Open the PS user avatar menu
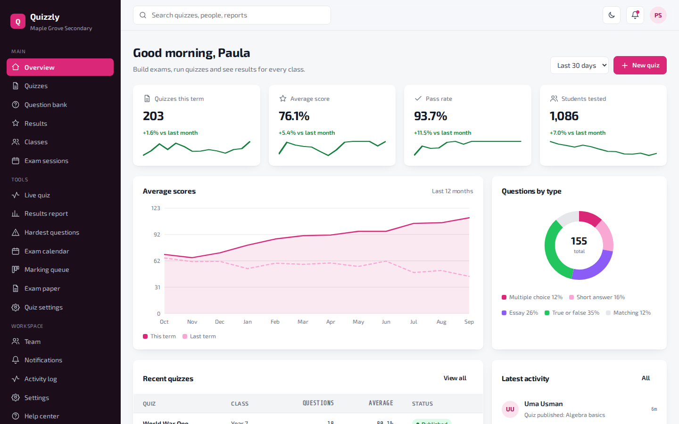This screenshot has width=679, height=424. pos(658,15)
